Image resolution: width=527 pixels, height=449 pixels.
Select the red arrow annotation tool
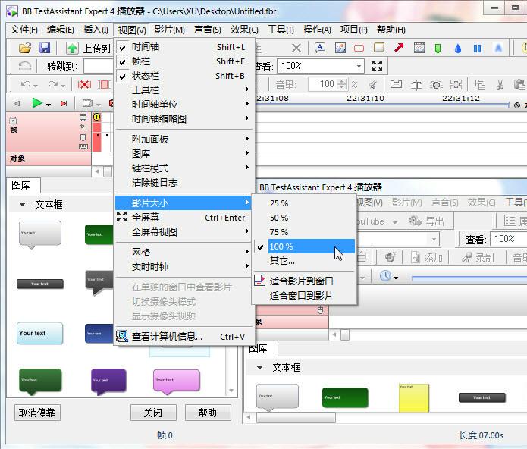pos(399,48)
